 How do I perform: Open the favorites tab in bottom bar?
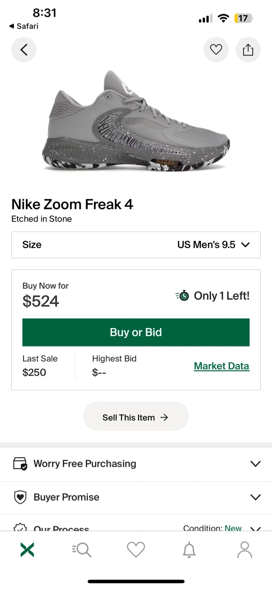coord(136,550)
